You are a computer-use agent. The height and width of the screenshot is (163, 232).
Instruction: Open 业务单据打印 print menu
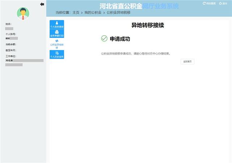[x=57, y=34]
